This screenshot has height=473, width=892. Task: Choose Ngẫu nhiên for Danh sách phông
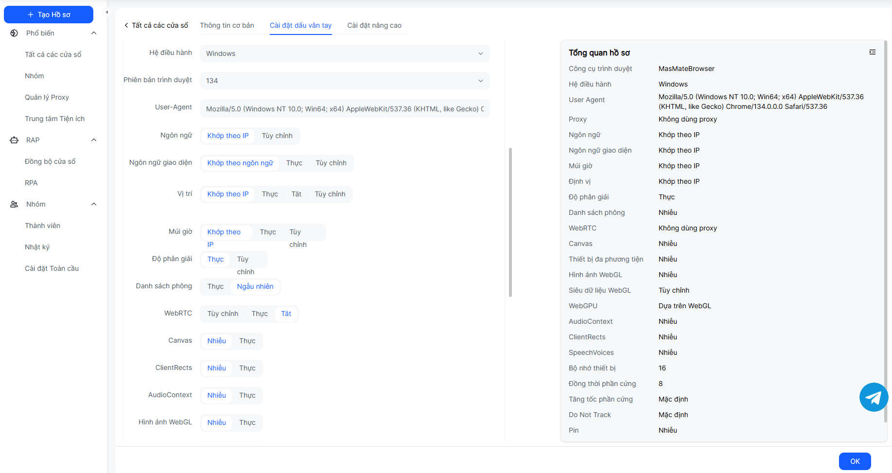coord(255,286)
